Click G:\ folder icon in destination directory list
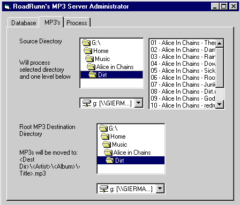Image resolution: width=240 pixels, height=205 pixels. 103,128
